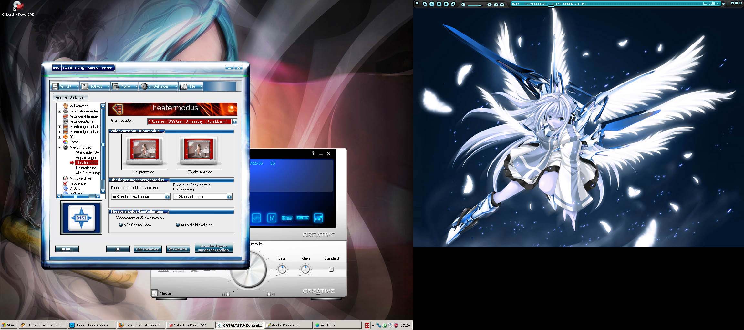Click Standardwerte wiederherstellen button

pyautogui.click(x=213, y=248)
